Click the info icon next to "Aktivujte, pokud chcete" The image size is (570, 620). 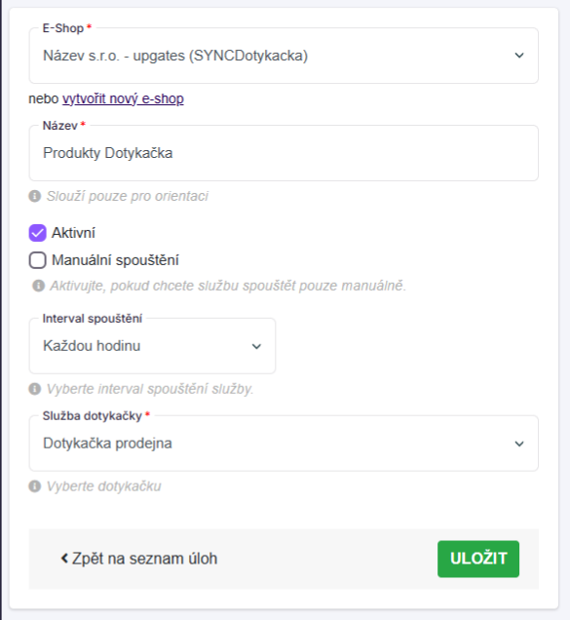click(38, 286)
